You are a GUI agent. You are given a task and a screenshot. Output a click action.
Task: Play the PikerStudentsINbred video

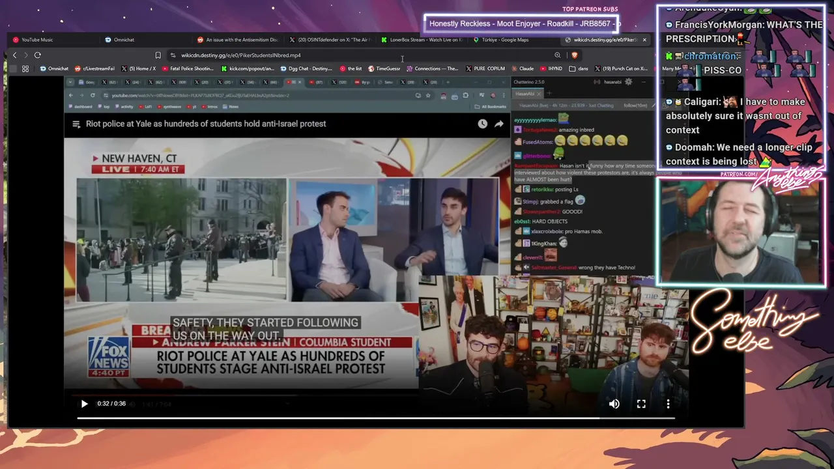[84, 404]
